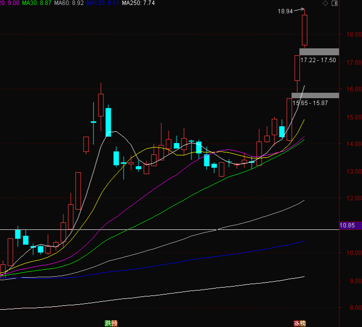
Task: Click the 17.00 axis price label
Action: 354,63
